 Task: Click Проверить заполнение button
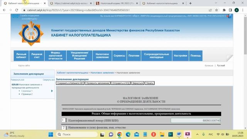pyautogui.click(x=98, y=83)
